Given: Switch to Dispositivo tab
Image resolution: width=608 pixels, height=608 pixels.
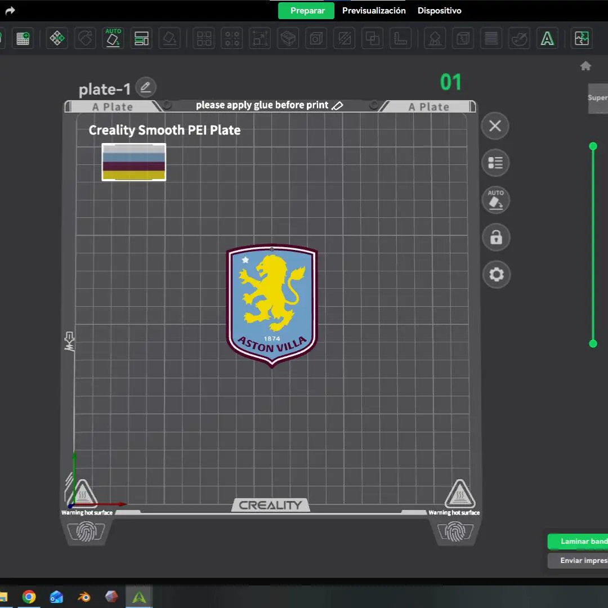Looking at the screenshot, I should (439, 11).
